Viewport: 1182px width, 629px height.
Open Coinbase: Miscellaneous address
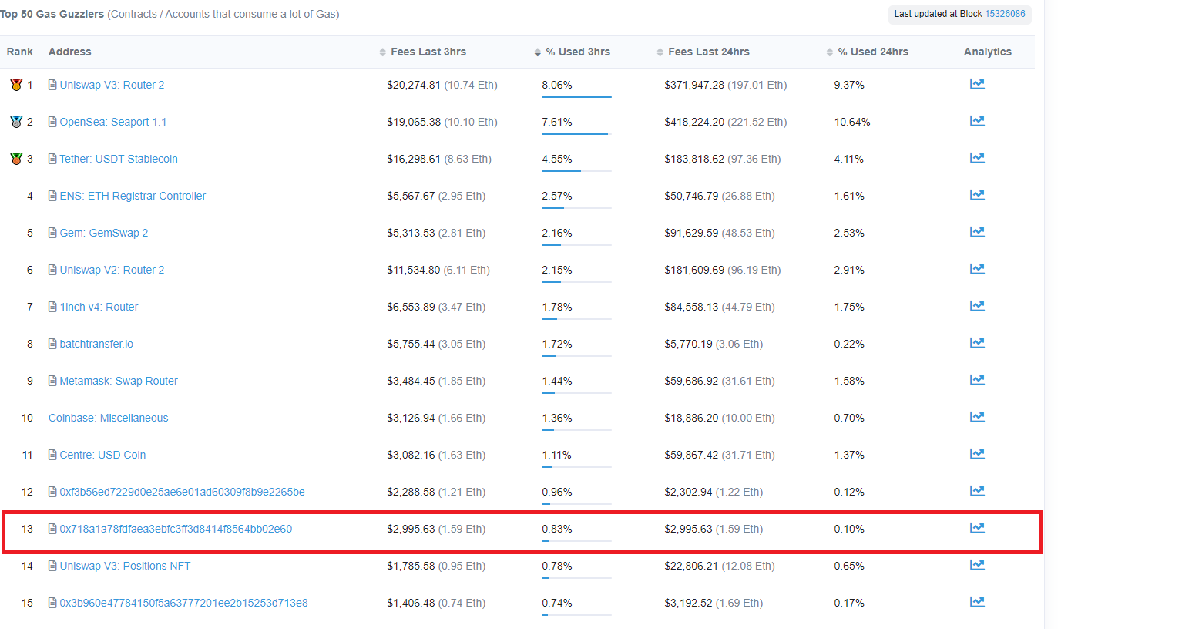(x=108, y=418)
